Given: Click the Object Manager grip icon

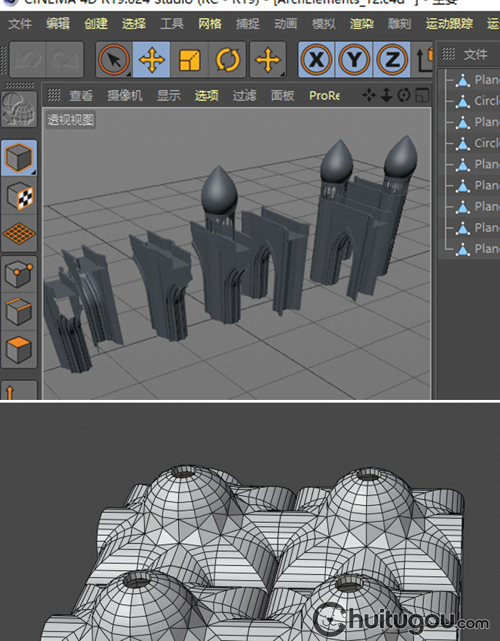Looking at the screenshot, I should pyautogui.click(x=448, y=53).
